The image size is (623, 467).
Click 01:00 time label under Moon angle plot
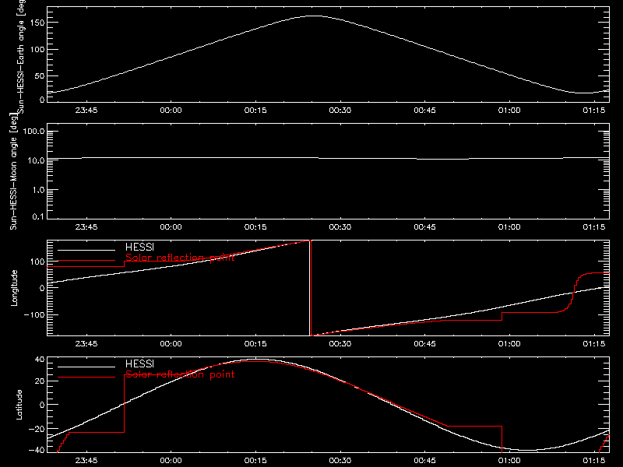(509, 227)
